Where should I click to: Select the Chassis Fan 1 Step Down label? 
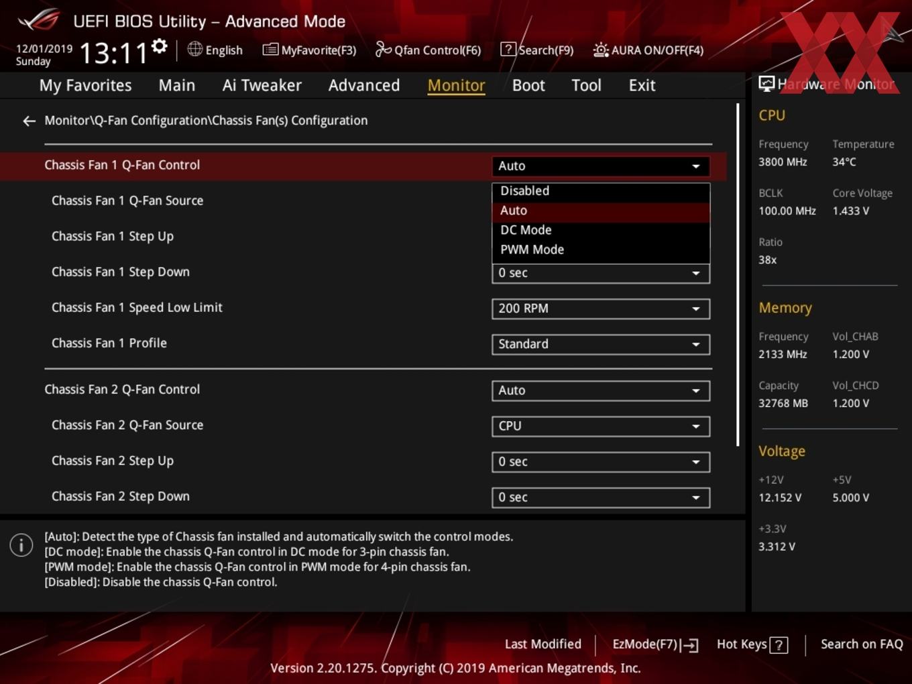(x=121, y=272)
